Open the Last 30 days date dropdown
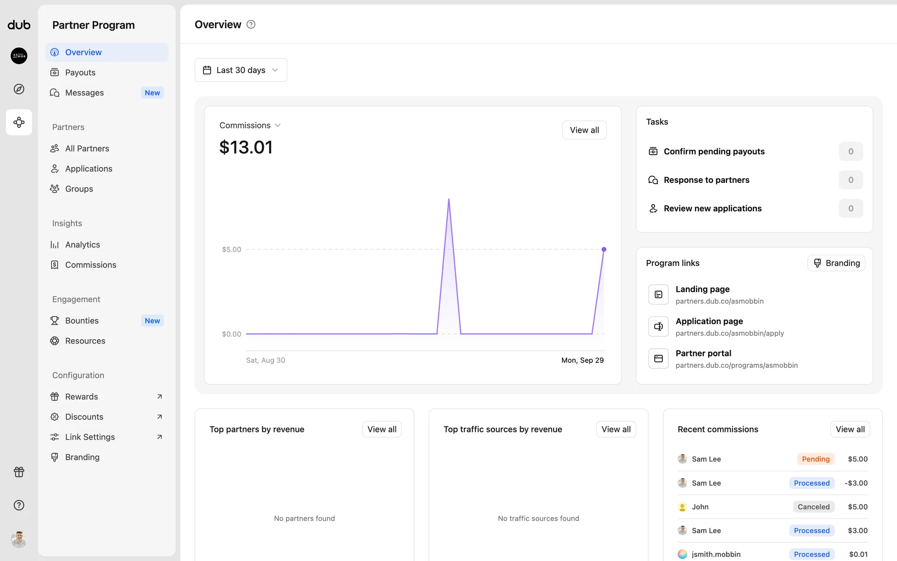The width and height of the screenshot is (897, 561). point(241,70)
